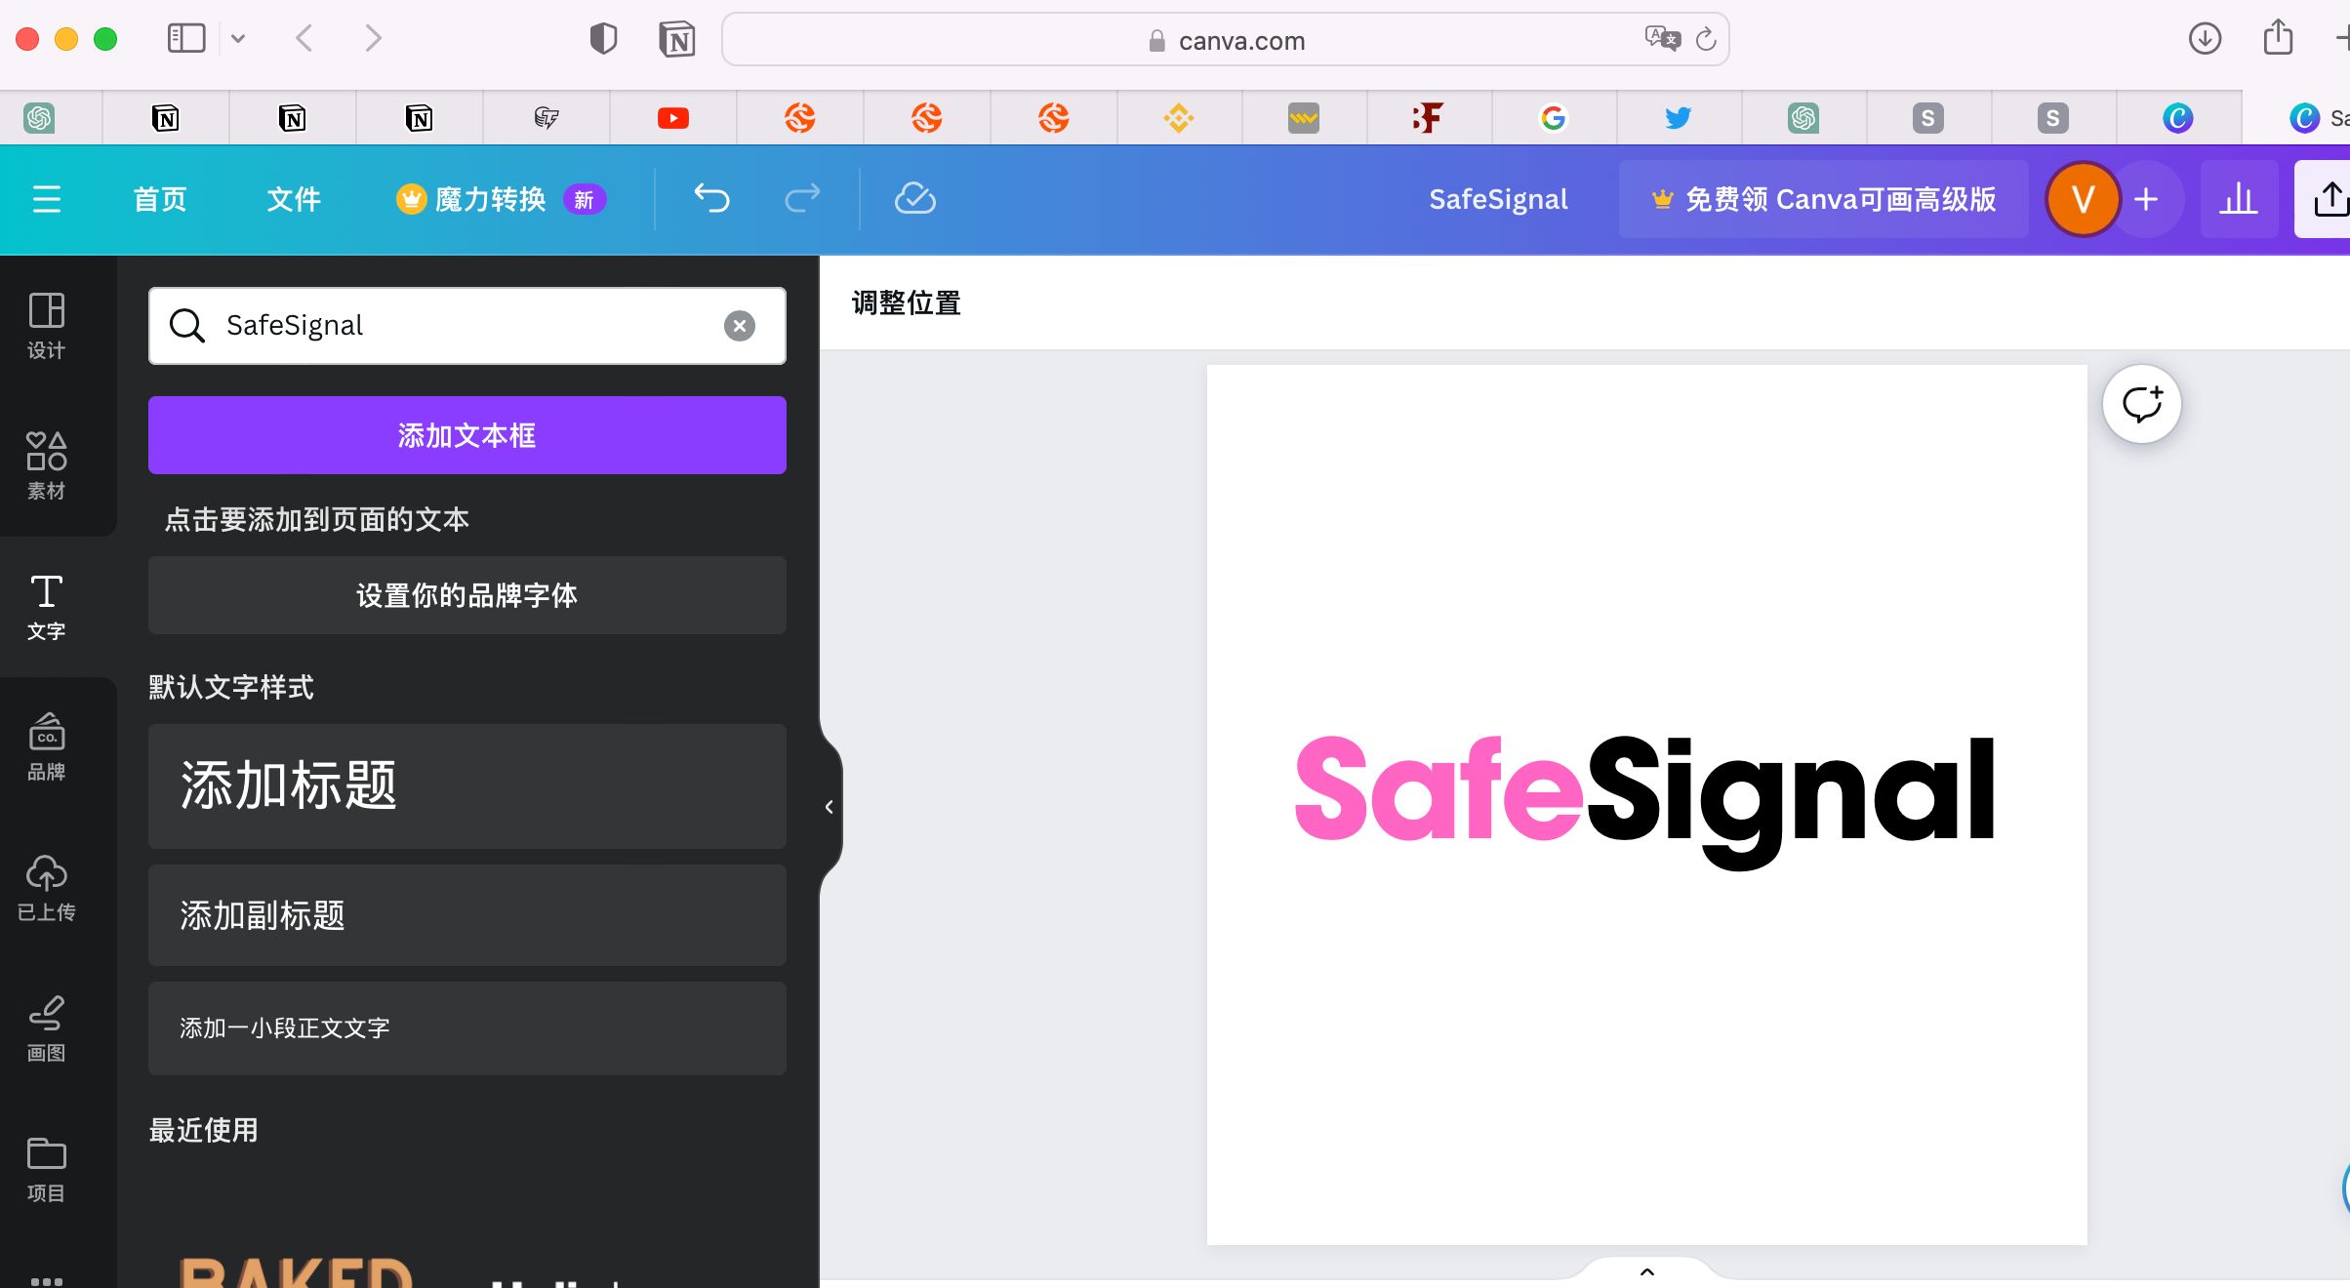
Task: Switch to the Binance browser tab
Action: tap(1179, 118)
